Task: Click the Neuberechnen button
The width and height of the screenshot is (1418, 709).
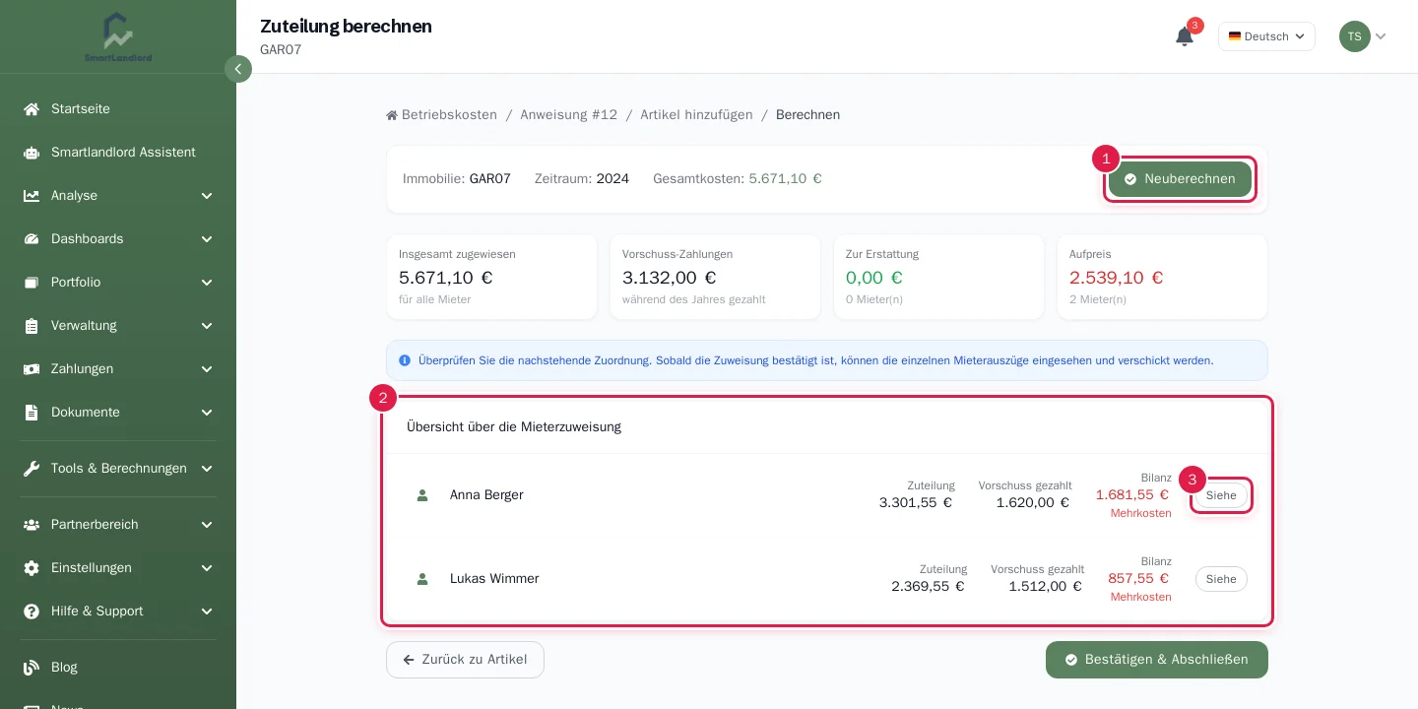Action: [x=1180, y=179]
